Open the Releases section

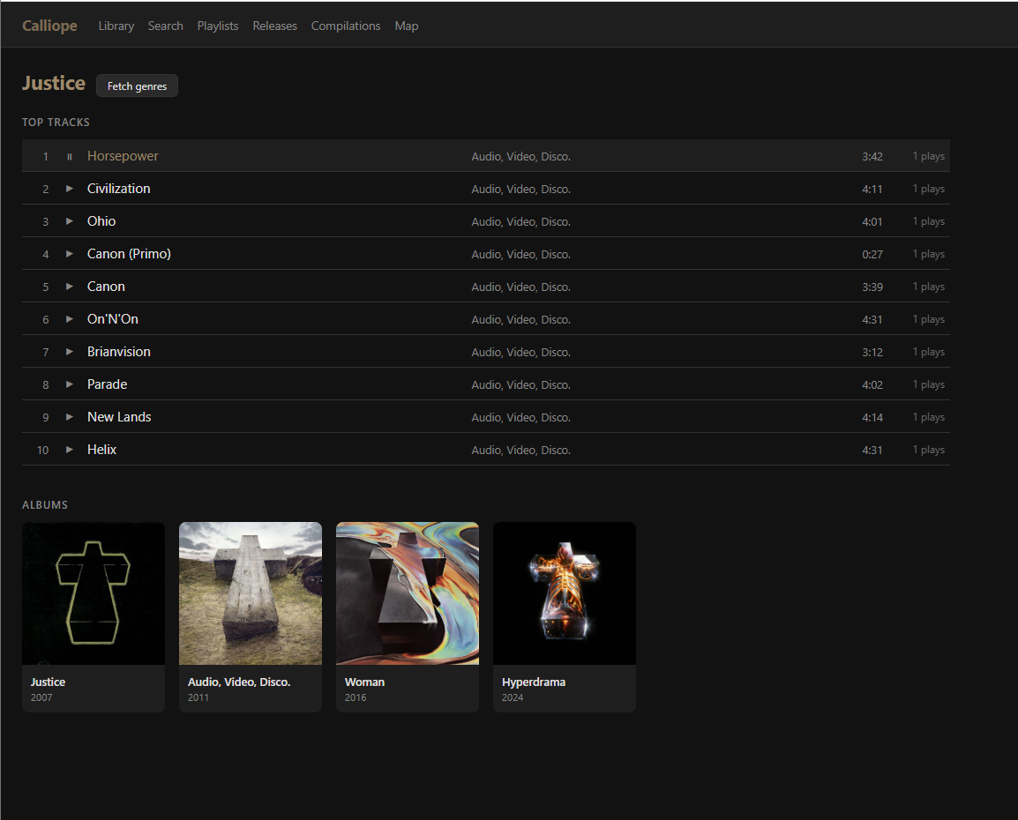(x=274, y=26)
